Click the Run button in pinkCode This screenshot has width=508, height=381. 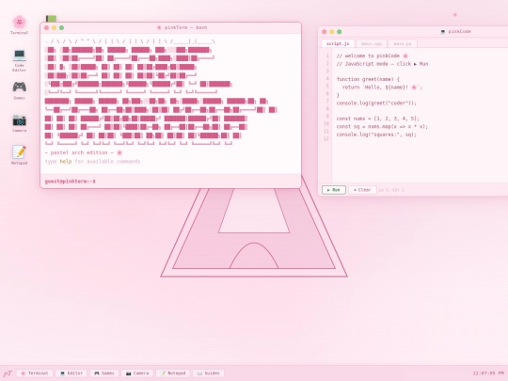(x=334, y=190)
